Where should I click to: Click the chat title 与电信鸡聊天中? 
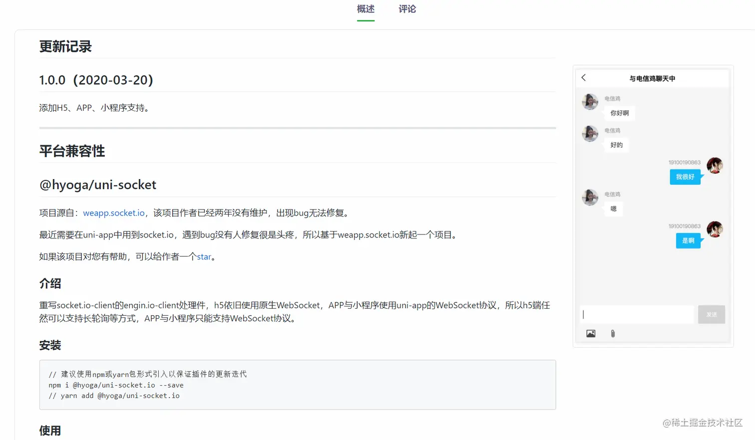pos(653,78)
